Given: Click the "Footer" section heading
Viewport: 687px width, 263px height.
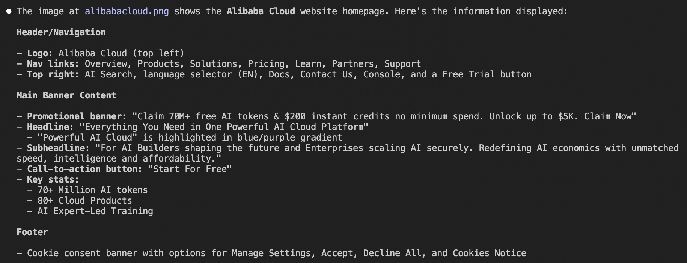Looking at the screenshot, I should pos(32,232).
